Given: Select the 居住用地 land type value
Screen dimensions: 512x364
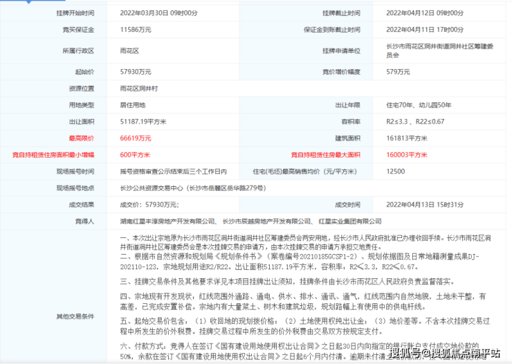Looking at the screenshot, I should (x=134, y=104).
